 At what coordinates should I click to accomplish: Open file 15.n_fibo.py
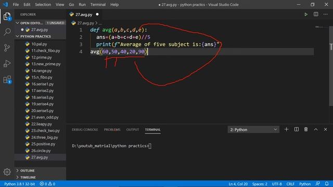[x=40, y=77]
